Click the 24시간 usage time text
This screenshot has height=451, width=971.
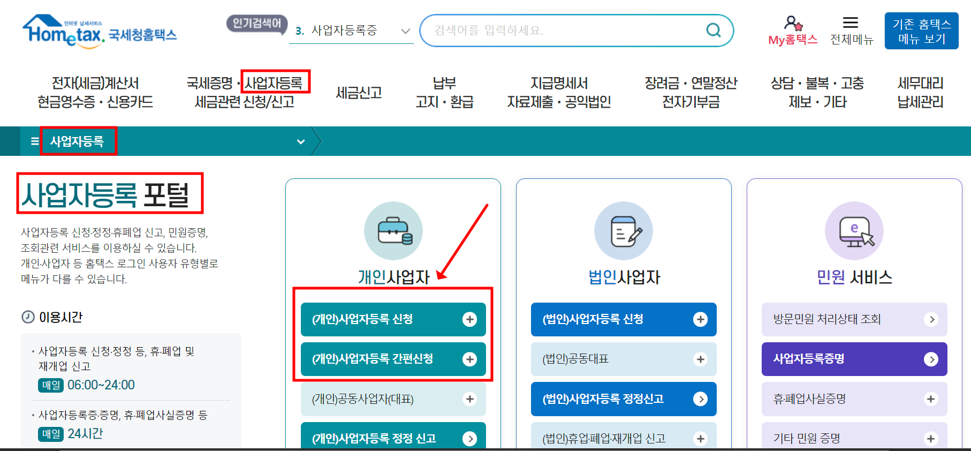(86, 434)
